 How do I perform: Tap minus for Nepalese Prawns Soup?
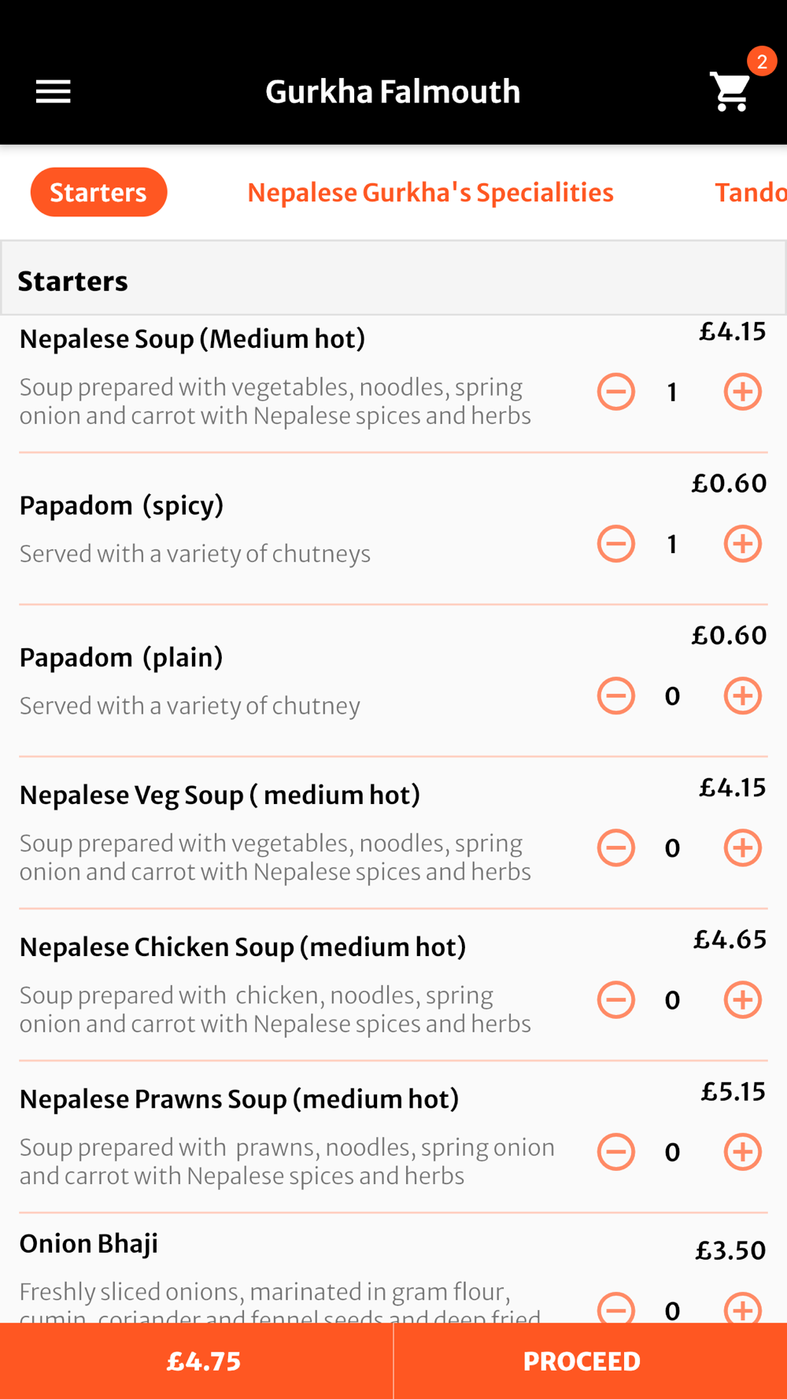pos(615,1151)
